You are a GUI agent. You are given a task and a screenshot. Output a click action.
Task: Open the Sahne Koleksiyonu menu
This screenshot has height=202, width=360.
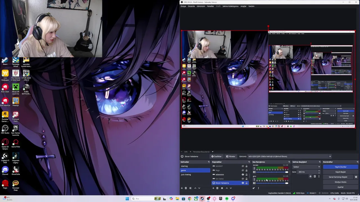tap(230, 6)
